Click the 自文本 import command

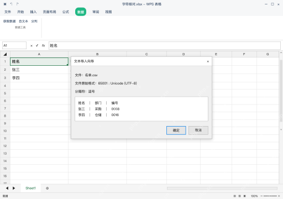(23, 22)
